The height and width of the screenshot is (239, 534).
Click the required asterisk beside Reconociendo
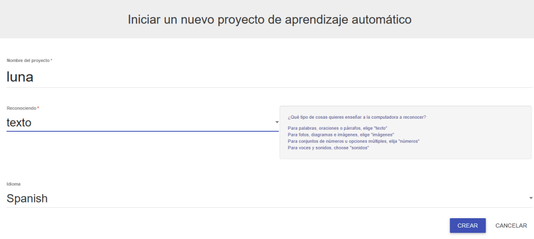pos(38,108)
